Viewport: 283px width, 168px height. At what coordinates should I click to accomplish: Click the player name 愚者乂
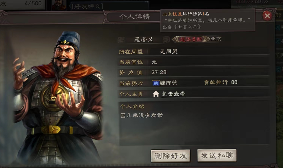coord(144,39)
